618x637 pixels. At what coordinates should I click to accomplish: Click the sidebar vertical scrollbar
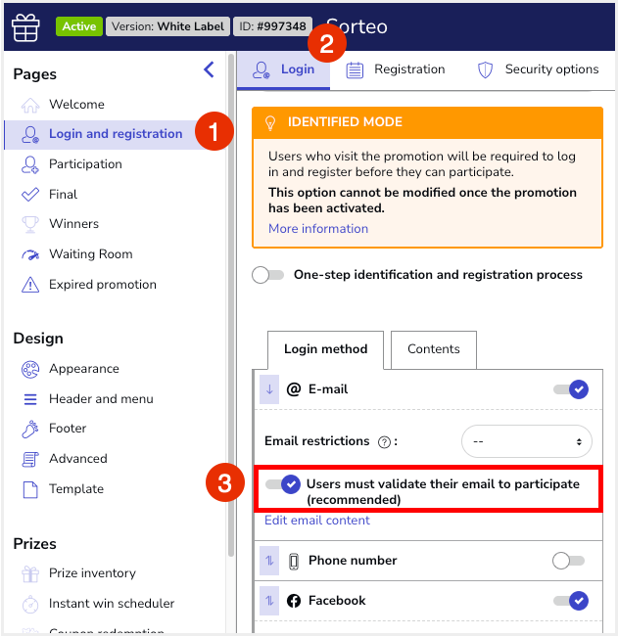click(231, 304)
